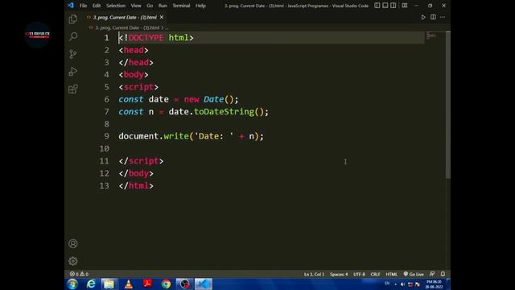Click the breadcrumb file name Current Date html
Image resolution: width=515 pixels, height=290 pixels.
pos(127,27)
